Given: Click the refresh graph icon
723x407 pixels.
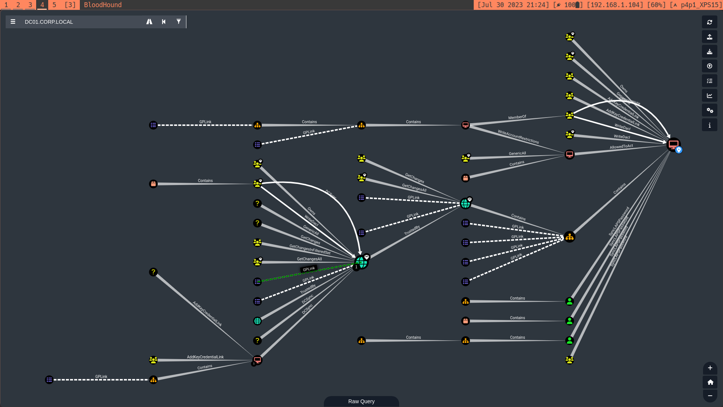Looking at the screenshot, I should coord(709,22).
